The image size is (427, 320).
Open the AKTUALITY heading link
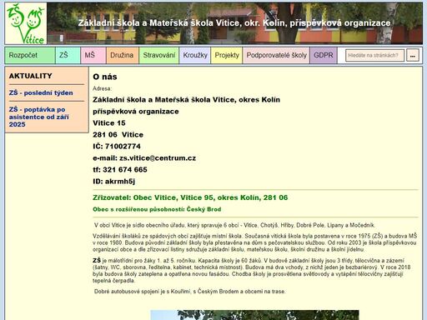(31, 76)
